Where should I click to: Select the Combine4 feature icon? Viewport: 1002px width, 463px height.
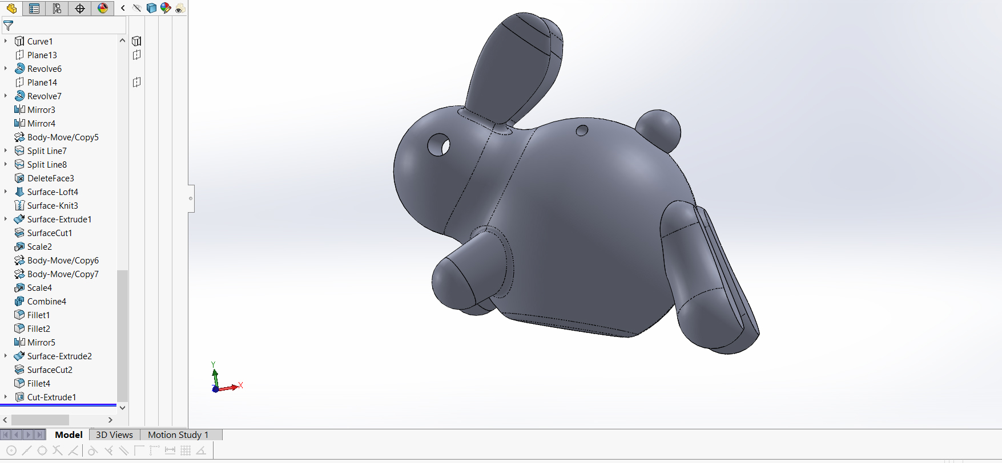[x=19, y=301]
